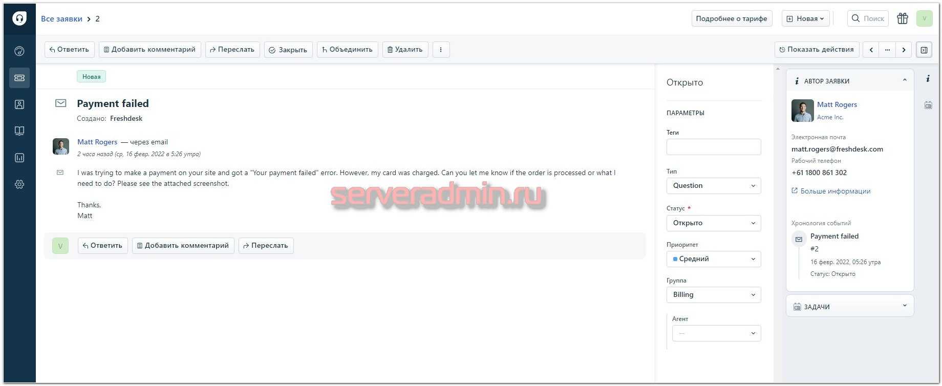Go to next ticket arrow
This screenshot has width=942, height=386.
(x=904, y=50)
